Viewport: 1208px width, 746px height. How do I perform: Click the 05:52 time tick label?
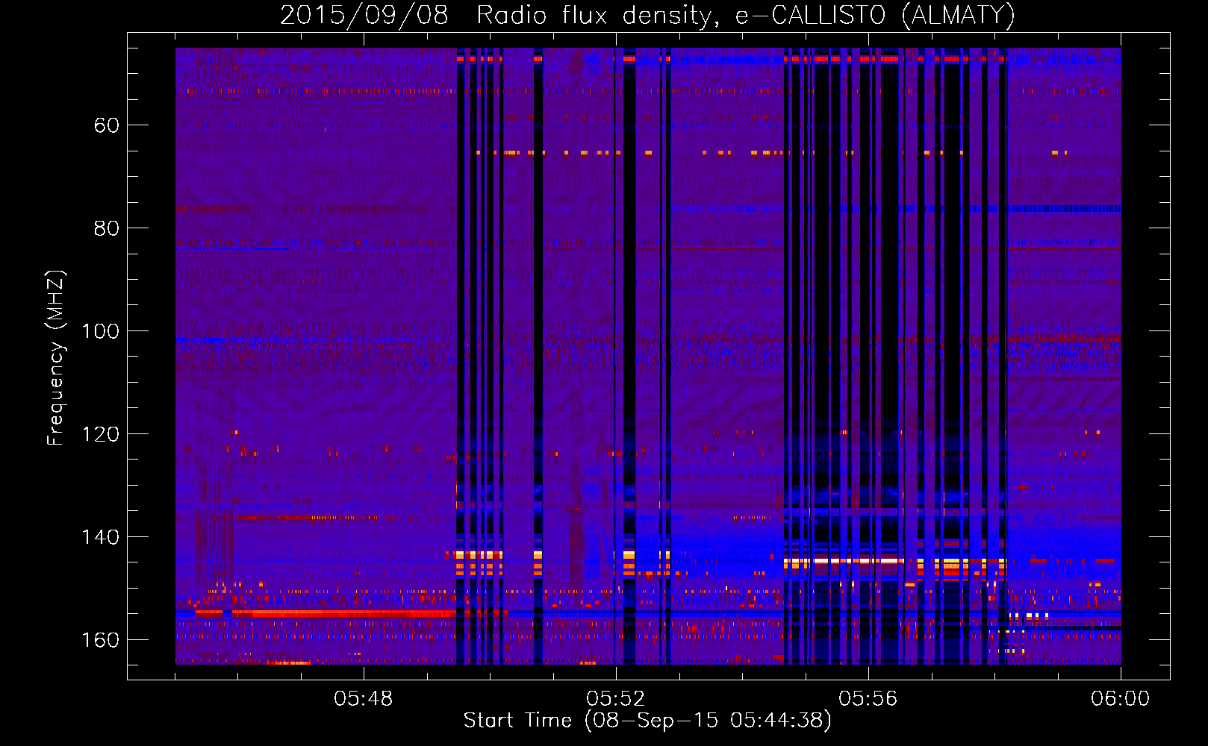[616, 699]
